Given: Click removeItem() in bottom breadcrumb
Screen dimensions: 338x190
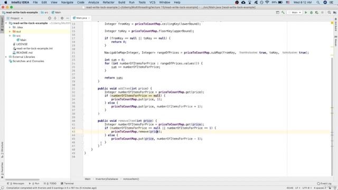Looking at the screenshot, I should [131, 179].
